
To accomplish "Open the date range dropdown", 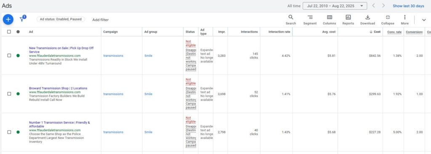I will click(x=335, y=6).
